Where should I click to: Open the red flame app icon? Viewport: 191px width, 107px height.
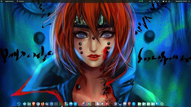(x=107, y=104)
